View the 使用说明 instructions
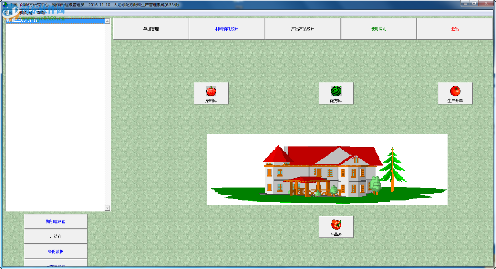Image resolution: width=496 pixels, height=269 pixels. pos(379,29)
